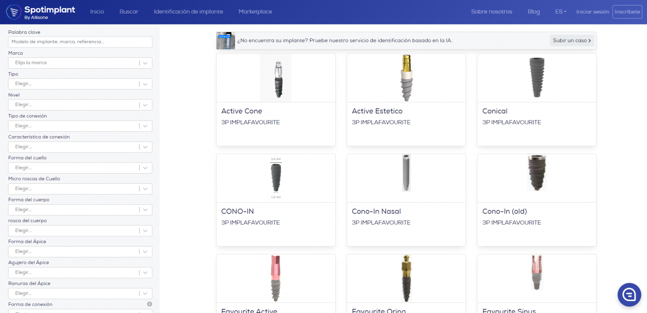This screenshot has height=313, width=647.
Task: Open the Blog link in navbar
Action: tap(534, 12)
